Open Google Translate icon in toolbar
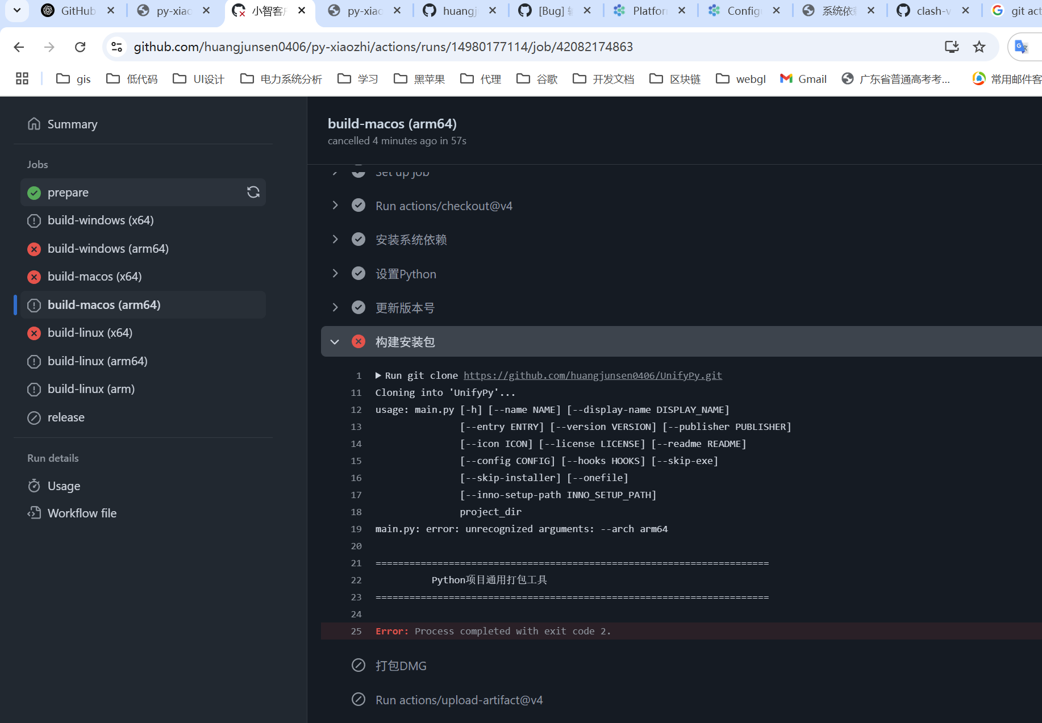Image resolution: width=1042 pixels, height=723 pixels. [x=1021, y=47]
